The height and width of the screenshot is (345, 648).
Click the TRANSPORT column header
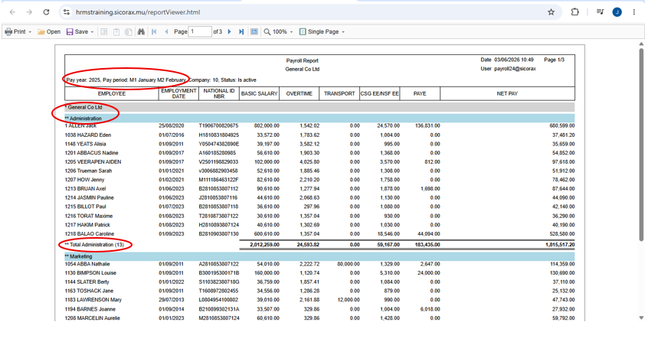click(x=339, y=93)
